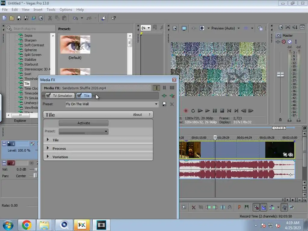Image resolution: width=308 pixels, height=231 pixels.
Task: Insert region using the green region icon
Action: [247, 207]
